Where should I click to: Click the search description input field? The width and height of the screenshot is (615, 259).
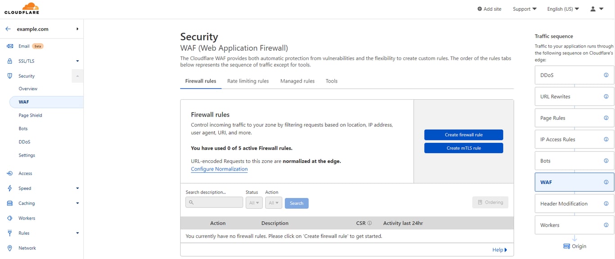tap(214, 202)
